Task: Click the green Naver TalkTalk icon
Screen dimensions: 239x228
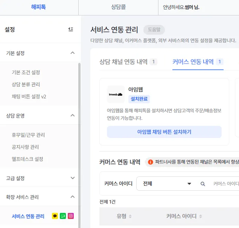Action: (x=63, y=216)
